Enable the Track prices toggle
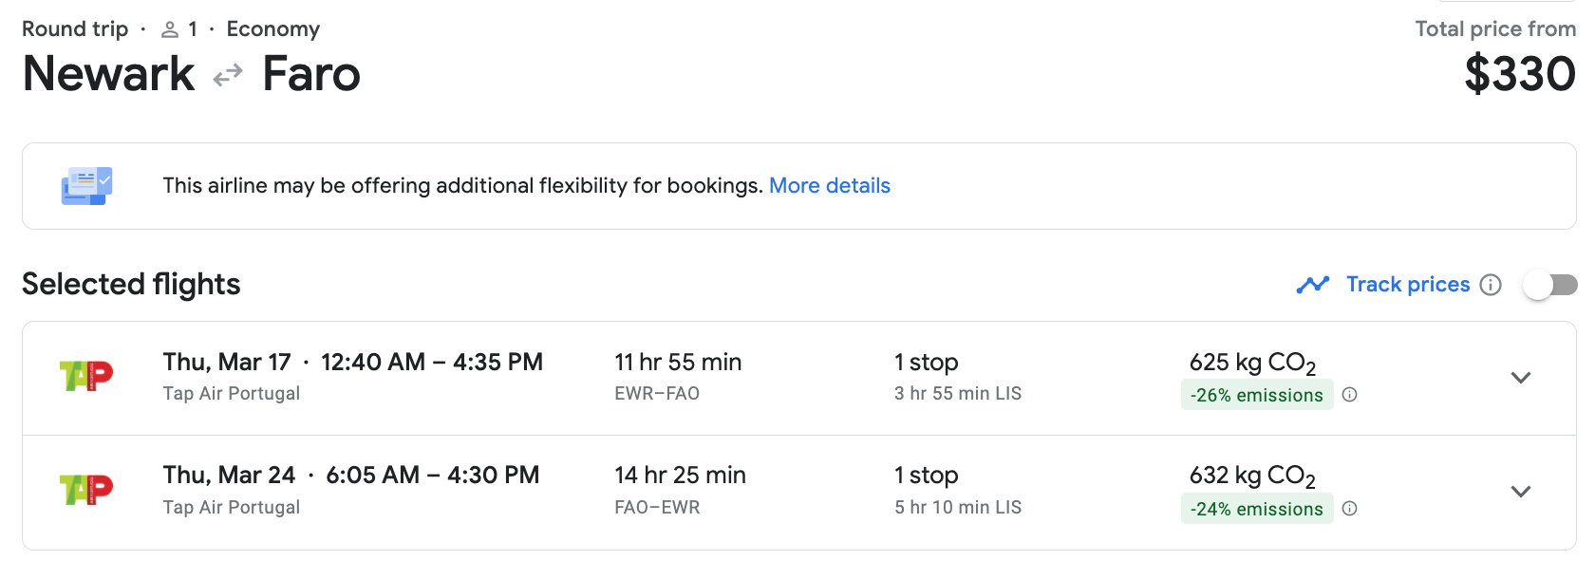Viewport: 1595px width, 579px height. pyautogui.click(x=1549, y=285)
